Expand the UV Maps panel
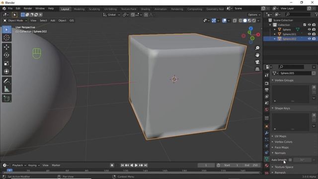318x179 pixels. (x=280, y=136)
